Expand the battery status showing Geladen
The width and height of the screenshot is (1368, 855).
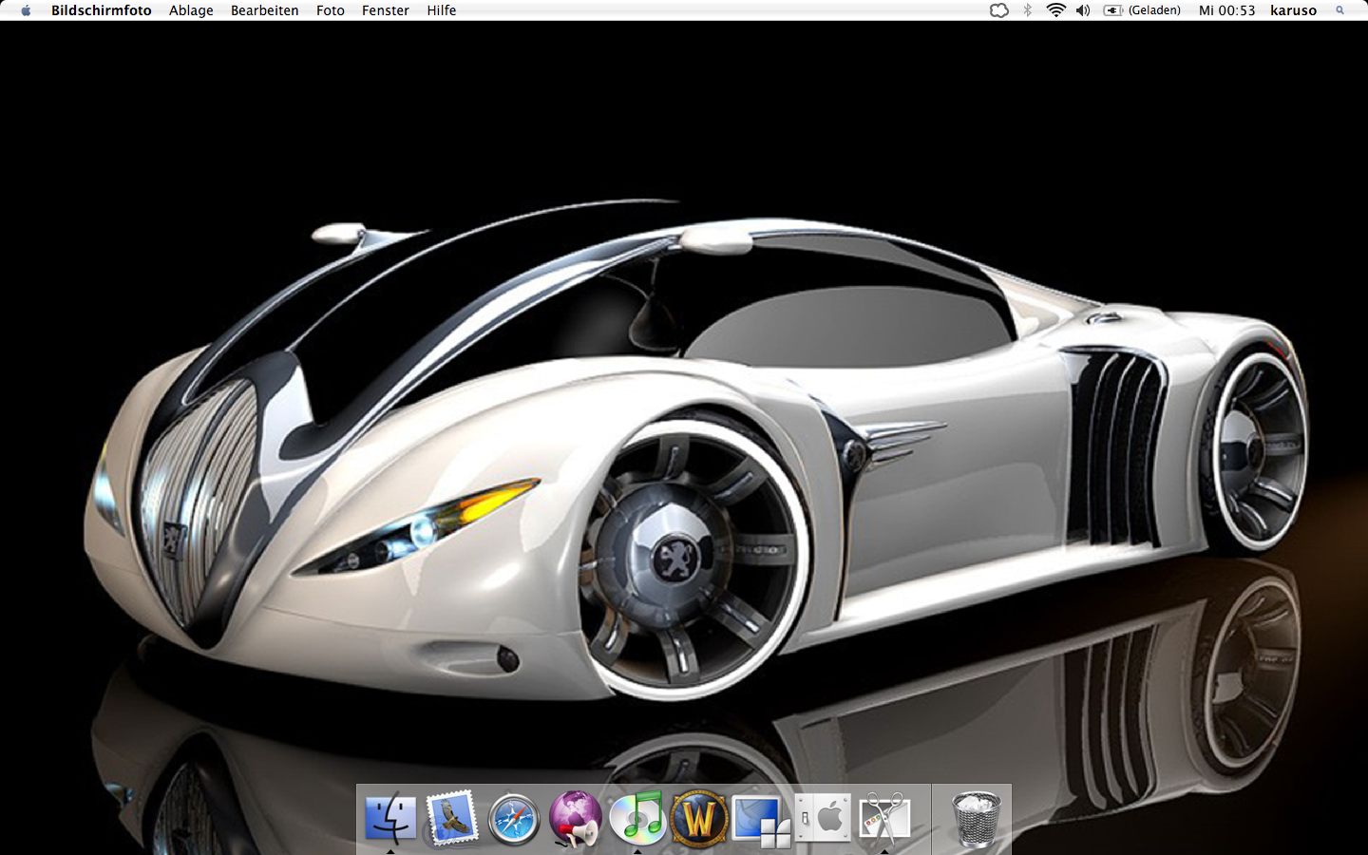1142,10
